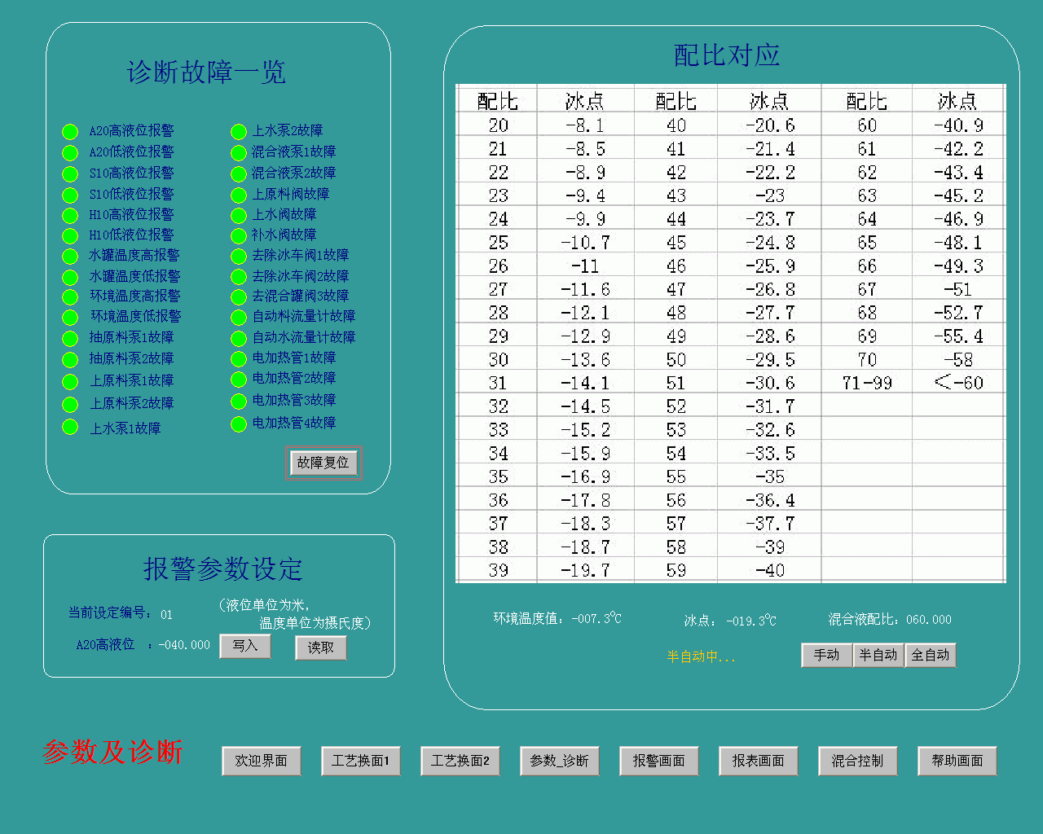Enable 全自动 fully automatic mode
Viewport: 1043px width, 834px height.
tap(930, 655)
